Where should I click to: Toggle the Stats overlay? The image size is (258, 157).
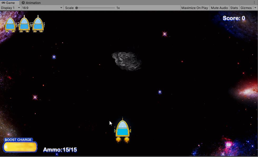[x=234, y=8]
